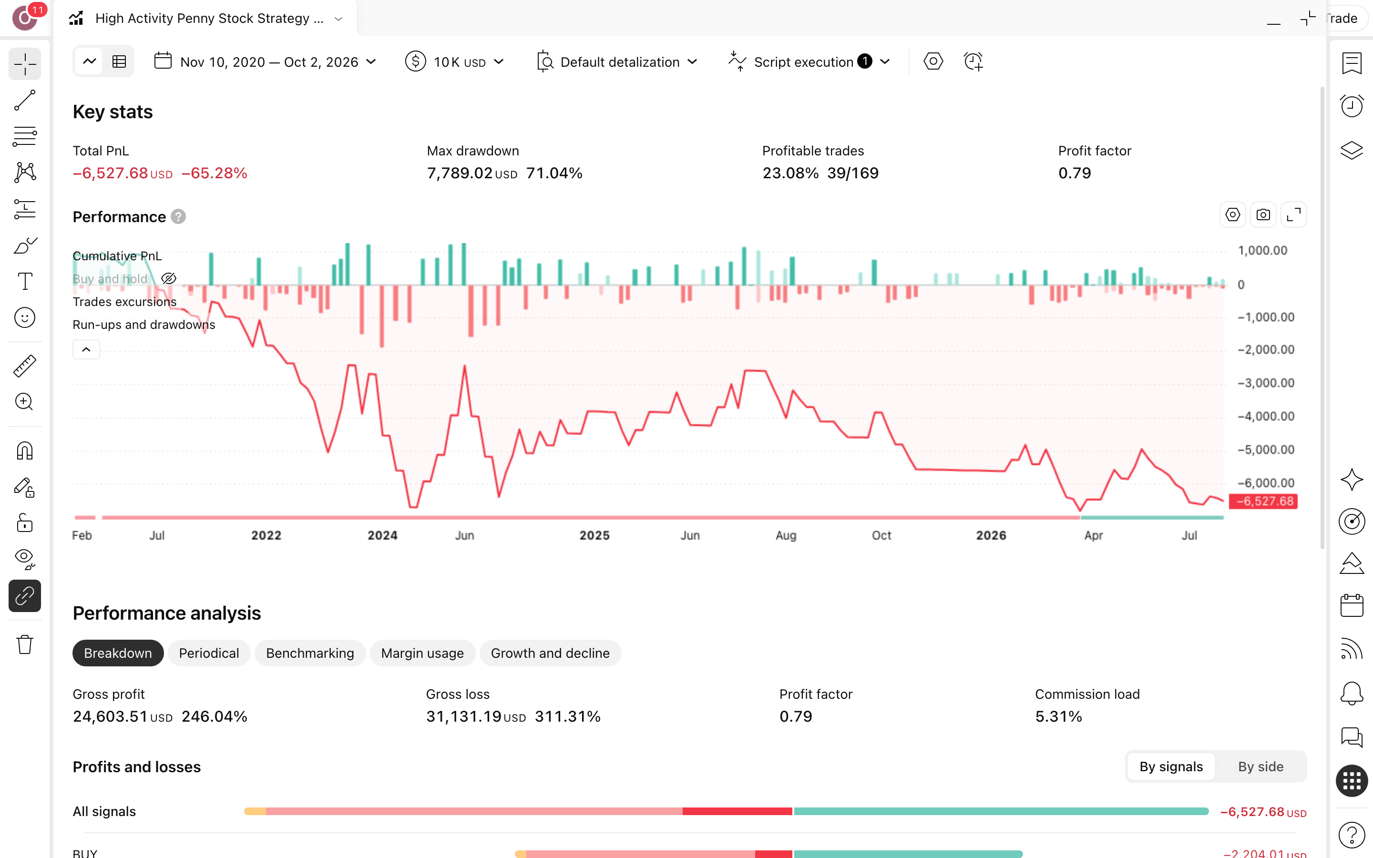Select By side view
Image resolution: width=1373 pixels, height=858 pixels.
[x=1260, y=766]
